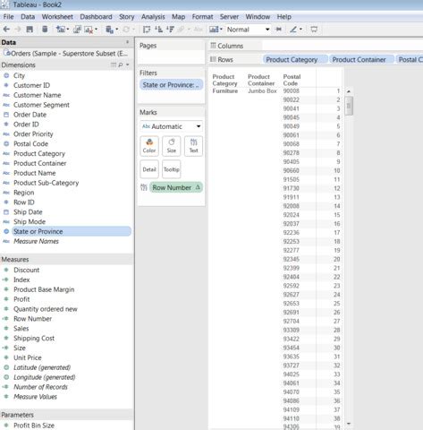Open the Show Me dropdown arrow
The image size is (423, 430).
click(x=221, y=30)
